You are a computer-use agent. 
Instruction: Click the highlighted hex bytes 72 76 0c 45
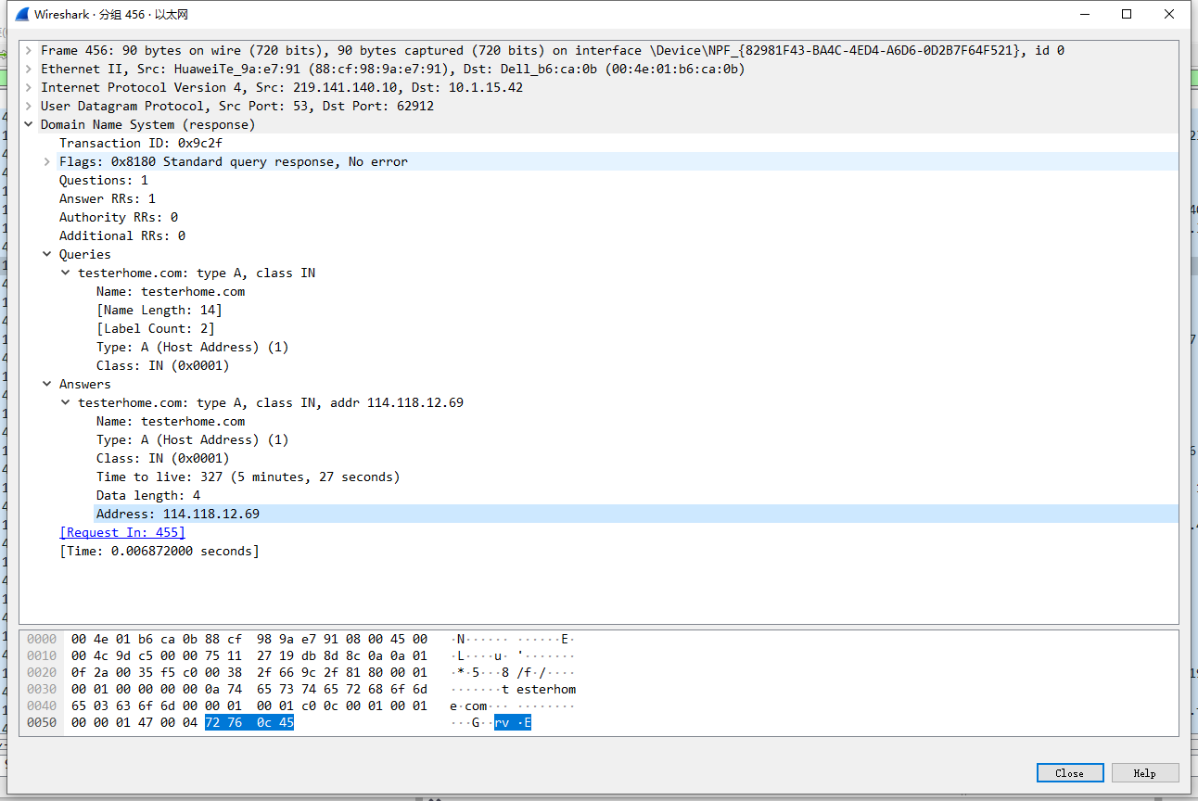[x=249, y=722]
